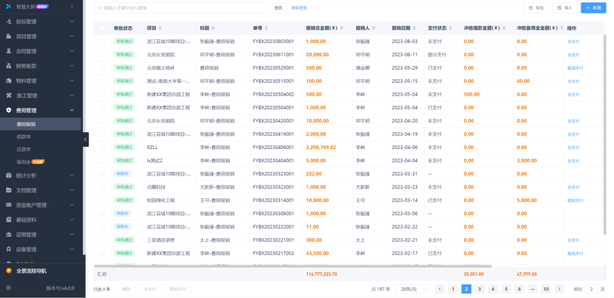Check the select-all checkbox in the table header
Screen dimensions: 614x298
101,28
